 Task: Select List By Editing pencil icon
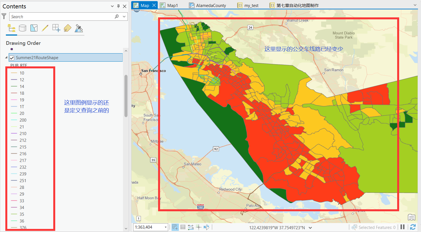click(x=45, y=28)
